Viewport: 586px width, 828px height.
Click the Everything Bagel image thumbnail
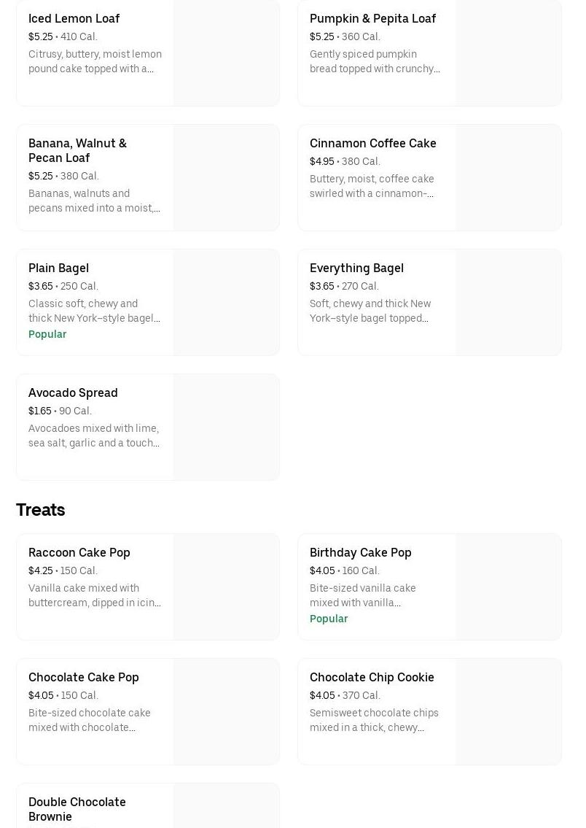coord(508,302)
